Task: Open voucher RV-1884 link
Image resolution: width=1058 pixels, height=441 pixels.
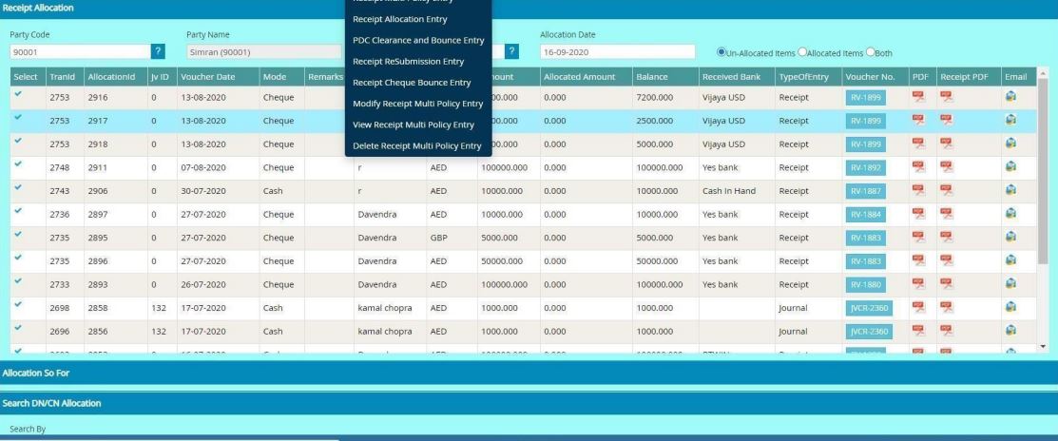Action: pyautogui.click(x=866, y=215)
